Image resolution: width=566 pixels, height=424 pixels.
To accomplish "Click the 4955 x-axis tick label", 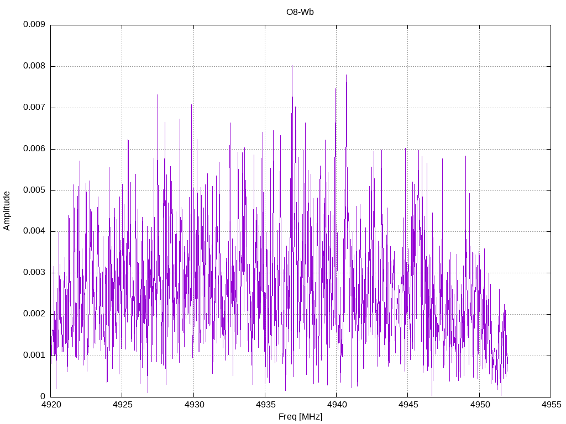I will tap(551, 405).
